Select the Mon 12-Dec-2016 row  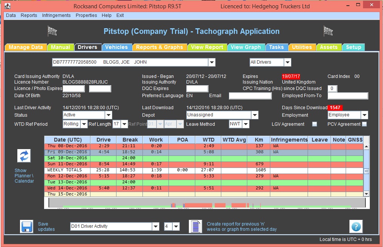(x=204, y=176)
